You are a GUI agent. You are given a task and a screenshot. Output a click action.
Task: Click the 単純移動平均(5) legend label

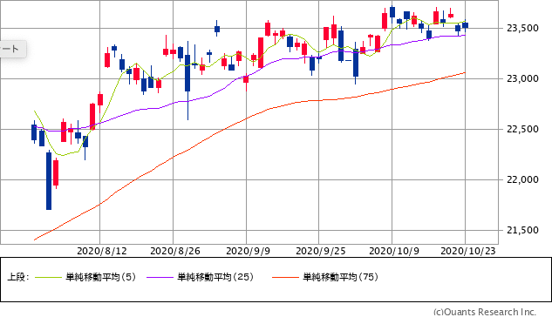(100, 277)
